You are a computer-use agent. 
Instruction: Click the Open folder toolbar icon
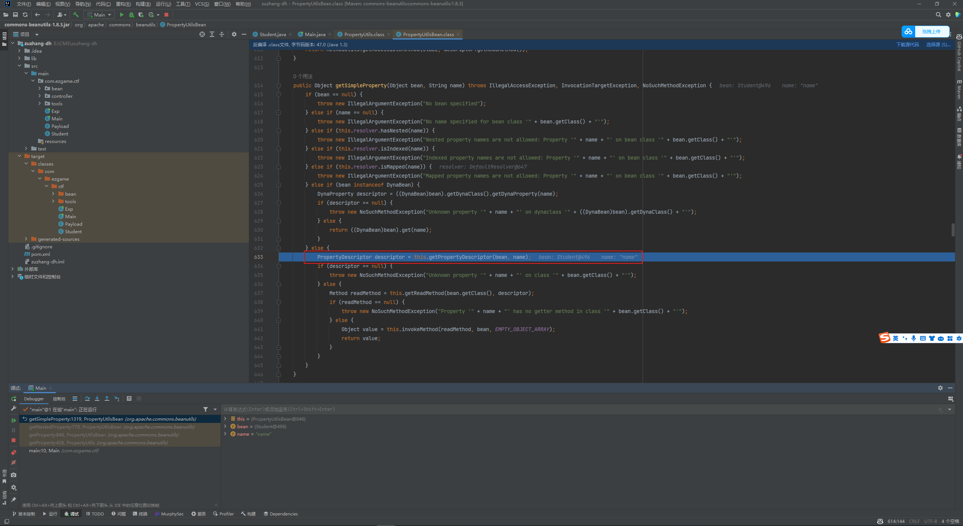point(6,15)
